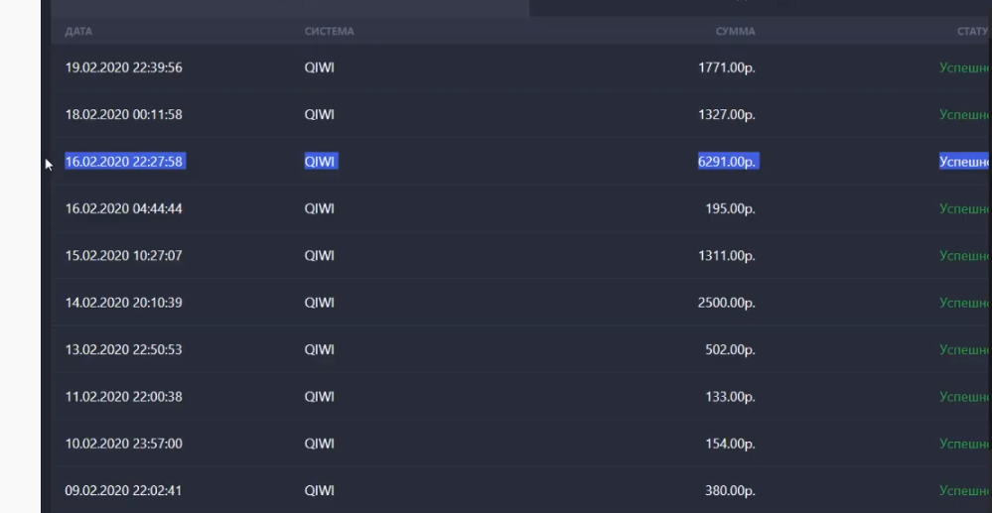Select the 18.02.2020 00:11:58 date entry
Viewport: 992px width, 513px height.
[x=123, y=115]
